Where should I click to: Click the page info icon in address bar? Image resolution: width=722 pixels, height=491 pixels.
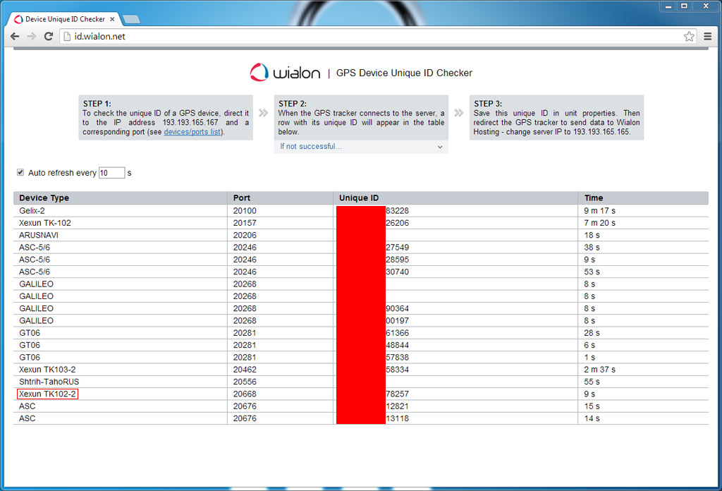(x=67, y=37)
